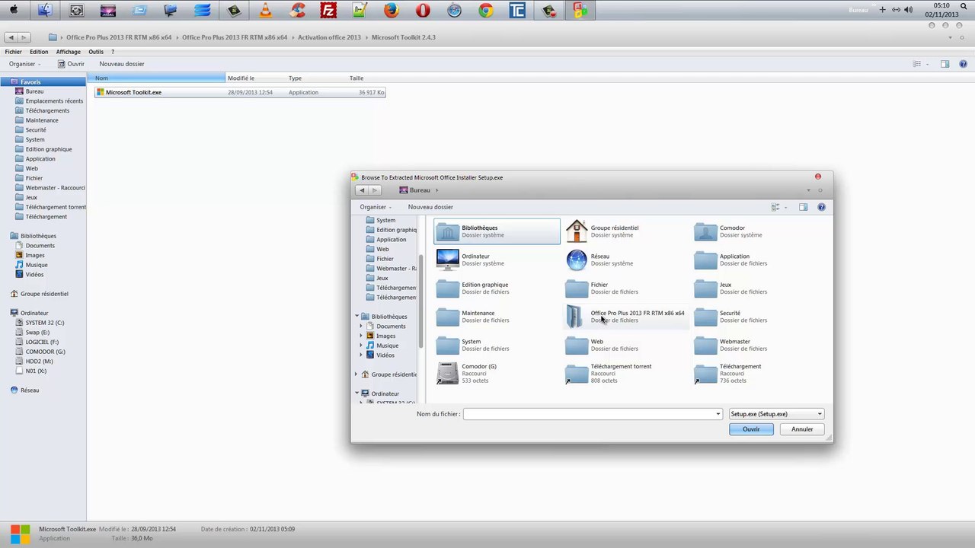Image resolution: width=975 pixels, height=548 pixels.
Task: Select SYSTEM 32 (C:) drive in sidebar
Action: click(x=44, y=323)
